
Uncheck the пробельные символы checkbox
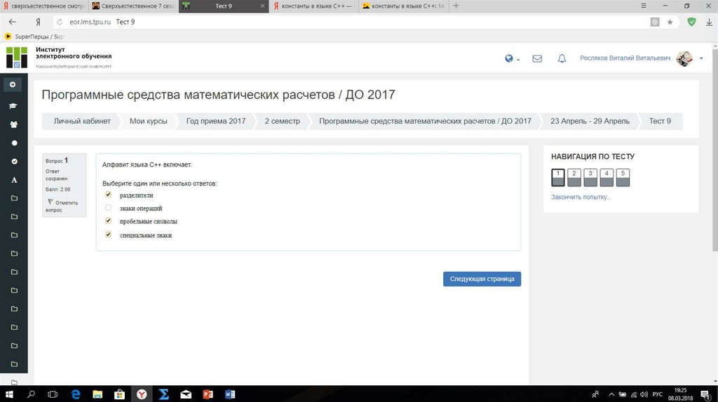(x=109, y=221)
